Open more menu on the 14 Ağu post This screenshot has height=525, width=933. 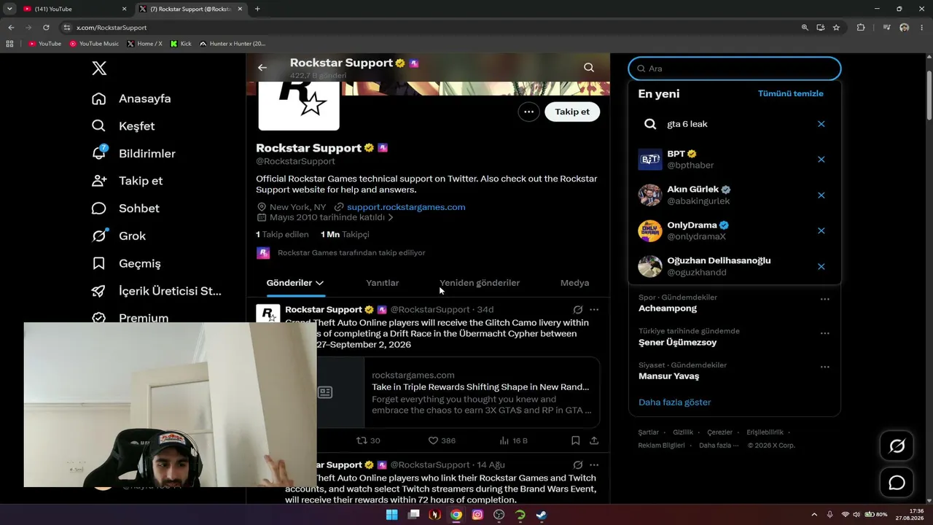coord(594,465)
